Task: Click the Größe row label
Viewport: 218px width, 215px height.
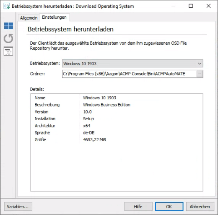Action: tap(40, 140)
